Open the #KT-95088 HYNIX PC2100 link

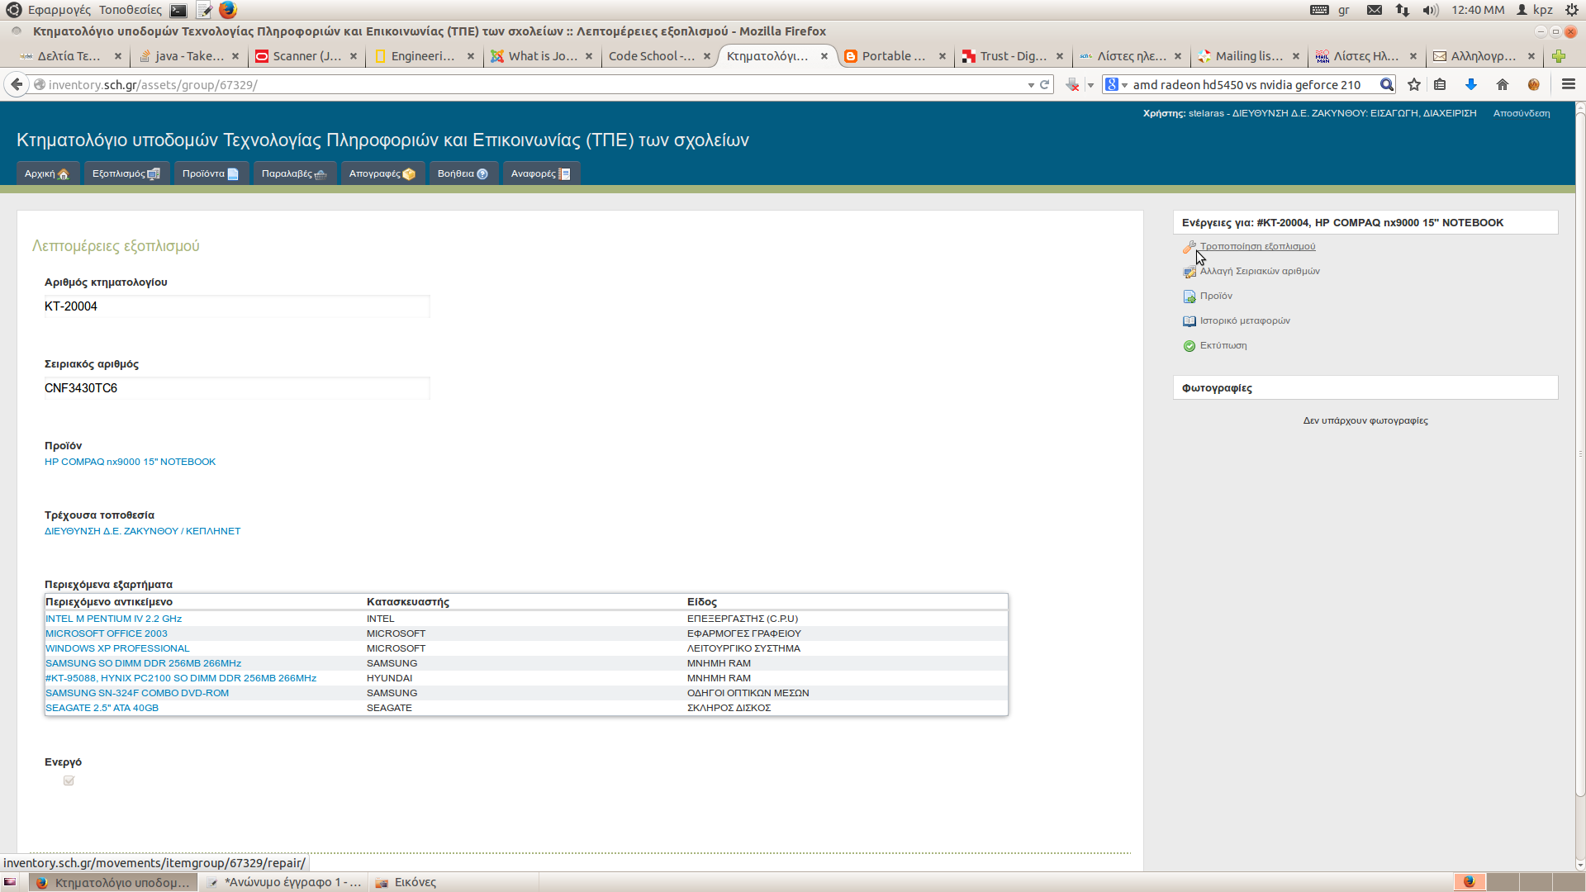[x=181, y=678]
